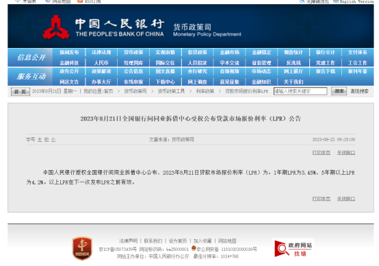Click the 搜索 search button

point(339,91)
